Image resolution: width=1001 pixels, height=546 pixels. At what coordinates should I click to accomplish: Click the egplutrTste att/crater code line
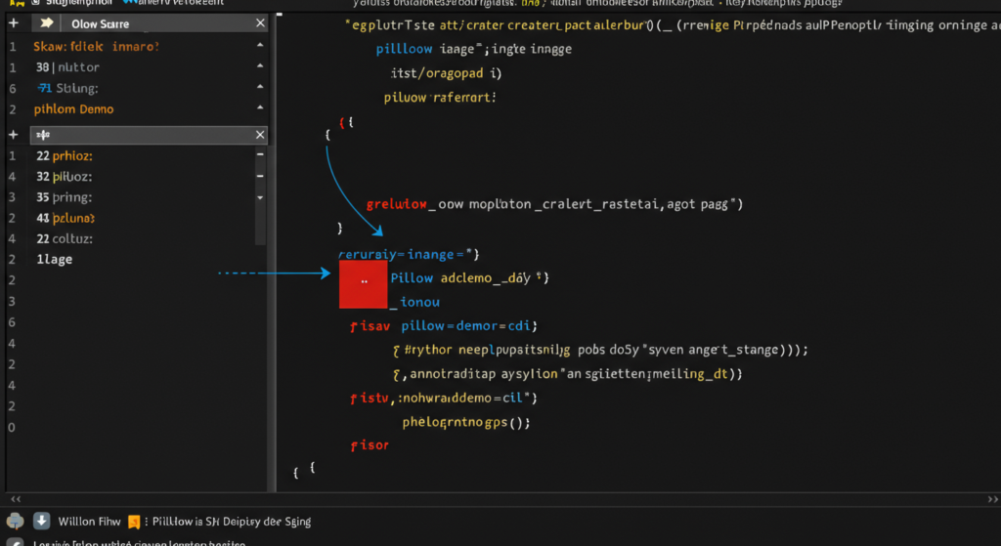tap(673, 25)
